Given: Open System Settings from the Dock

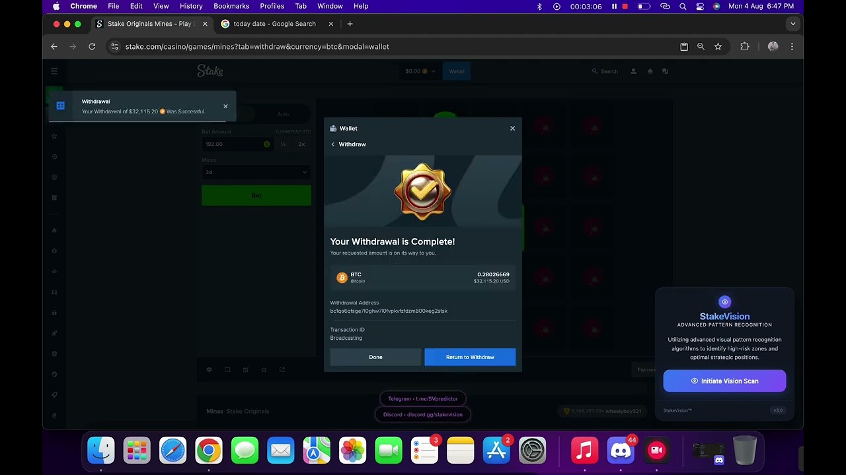Looking at the screenshot, I should point(532,451).
